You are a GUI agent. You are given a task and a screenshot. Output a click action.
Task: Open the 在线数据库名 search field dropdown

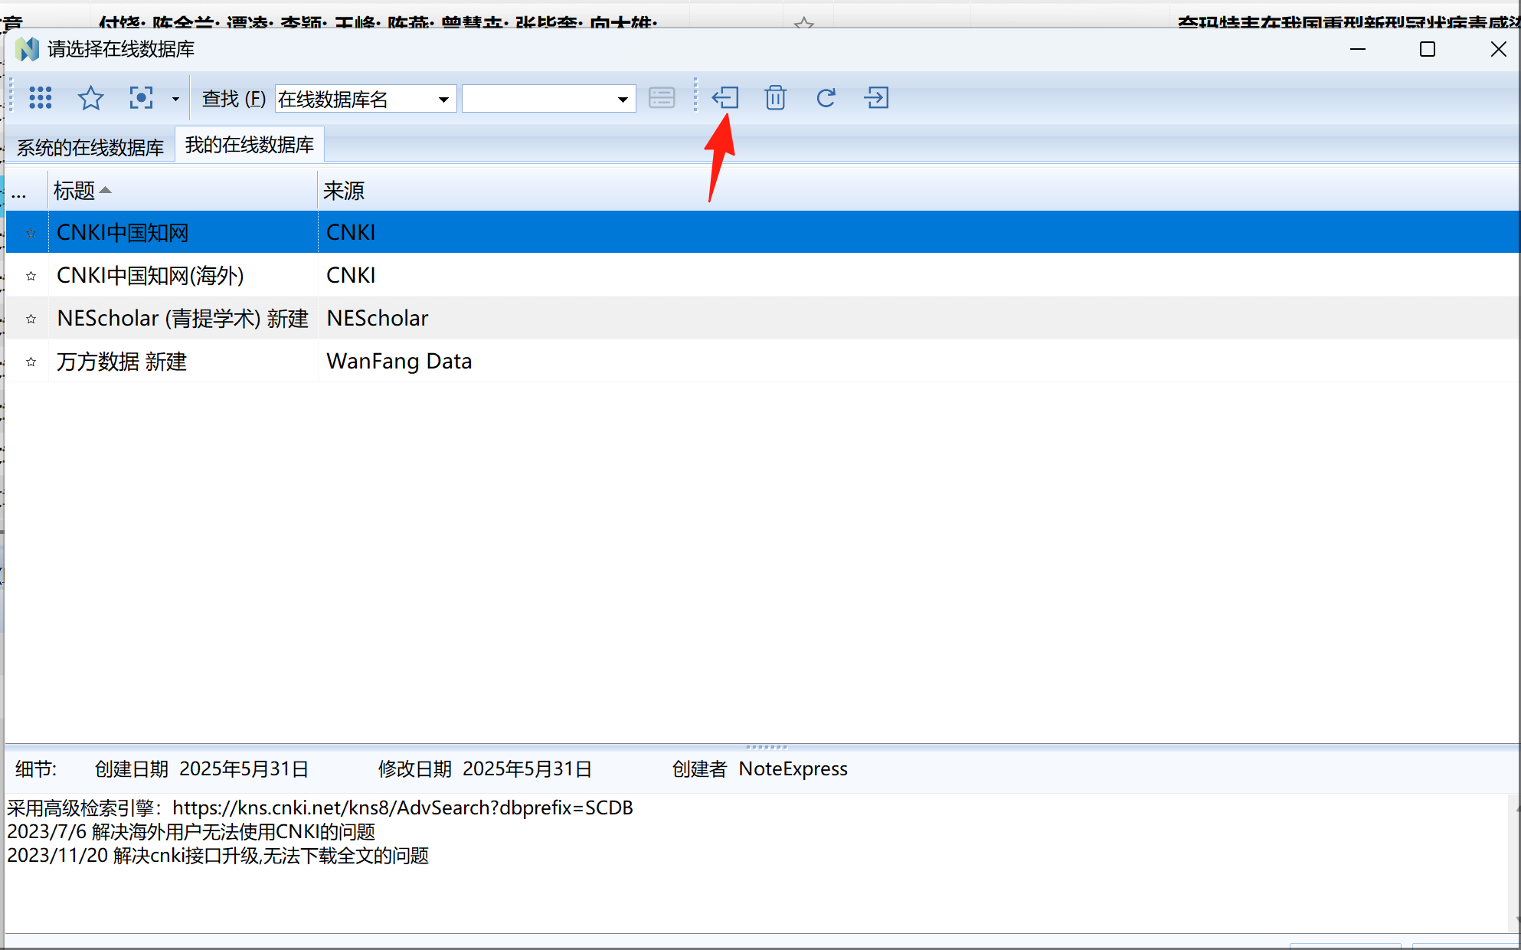[x=443, y=99]
